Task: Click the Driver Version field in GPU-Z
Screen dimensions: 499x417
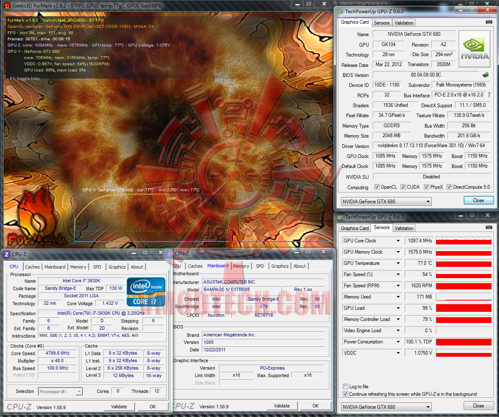Action: point(431,146)
